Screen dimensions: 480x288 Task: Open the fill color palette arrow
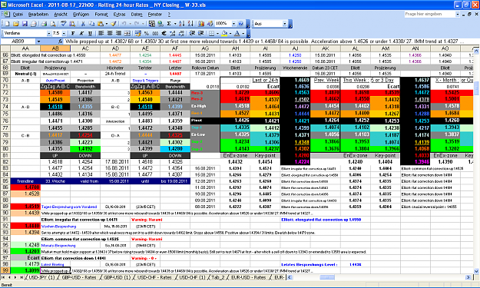coord(230,33)
